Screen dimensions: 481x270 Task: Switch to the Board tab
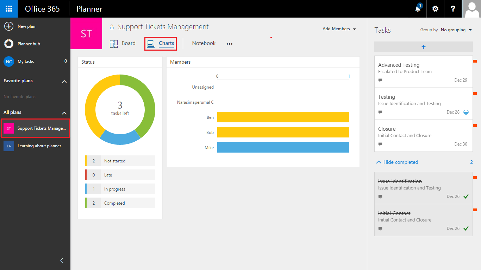coord(123,44)
